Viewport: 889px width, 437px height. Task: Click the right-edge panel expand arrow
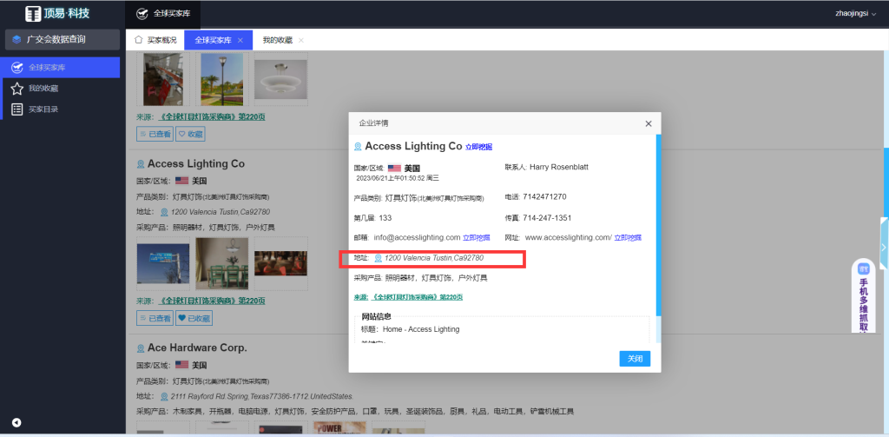click(884, 248)
